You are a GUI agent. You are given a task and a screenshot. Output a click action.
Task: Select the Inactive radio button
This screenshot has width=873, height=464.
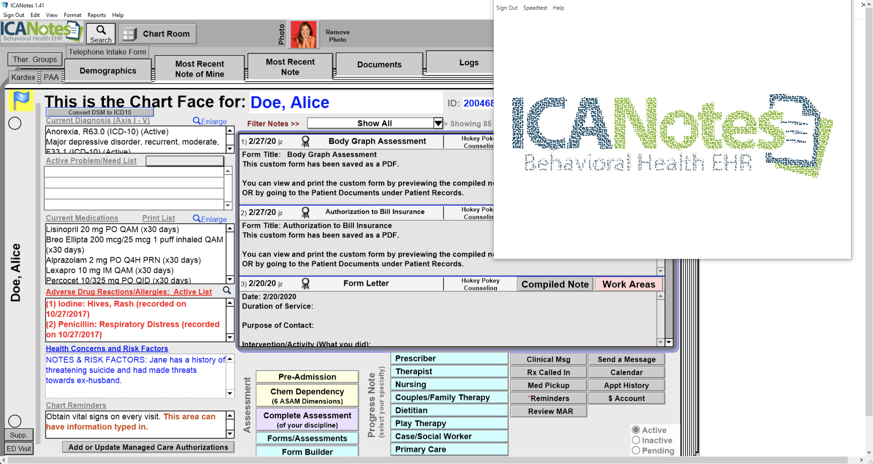pos(636,440)
